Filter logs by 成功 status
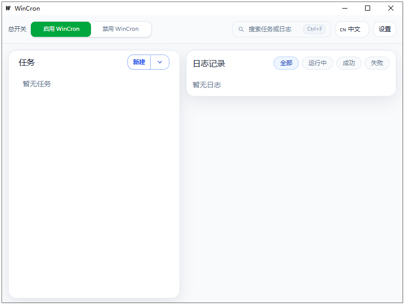 pyautogui.click(x=348, y=63)
